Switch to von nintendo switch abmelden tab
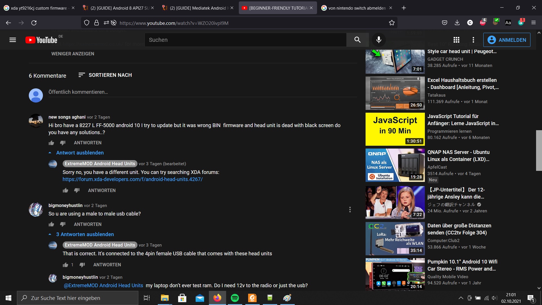Screen dimensions: 542x305 pyautogui.click(x=357, y=8)
